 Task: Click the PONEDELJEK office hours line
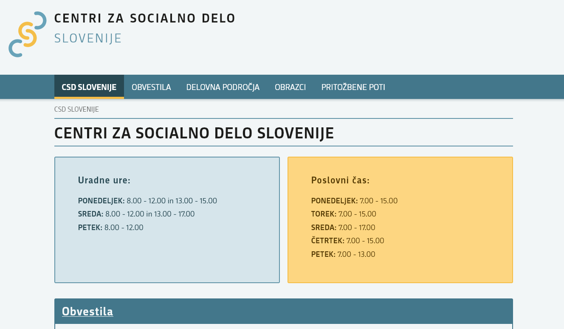pos(147,201)
